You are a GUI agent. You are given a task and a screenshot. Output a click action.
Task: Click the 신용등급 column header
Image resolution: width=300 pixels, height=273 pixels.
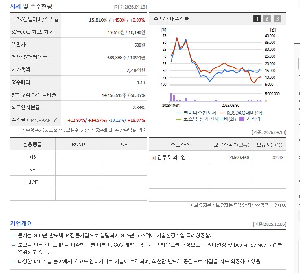tap(33, 145)
